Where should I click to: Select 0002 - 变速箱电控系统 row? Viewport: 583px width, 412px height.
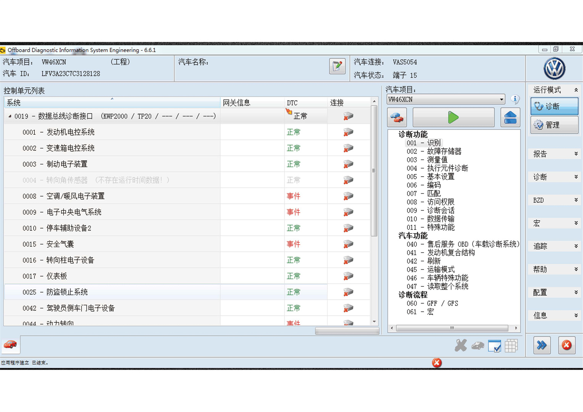point(187,148)
